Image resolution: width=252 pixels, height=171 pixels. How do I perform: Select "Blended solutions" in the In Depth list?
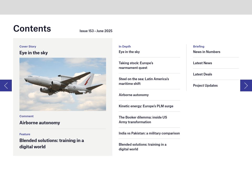143,147
